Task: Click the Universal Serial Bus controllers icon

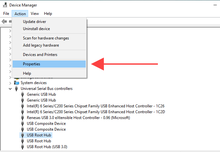Action: [x=16, y=89]
